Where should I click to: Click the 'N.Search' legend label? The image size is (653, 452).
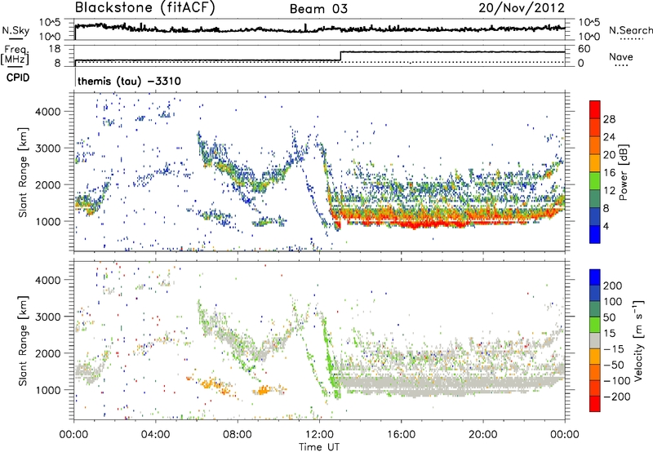click(x=631, y=30)
